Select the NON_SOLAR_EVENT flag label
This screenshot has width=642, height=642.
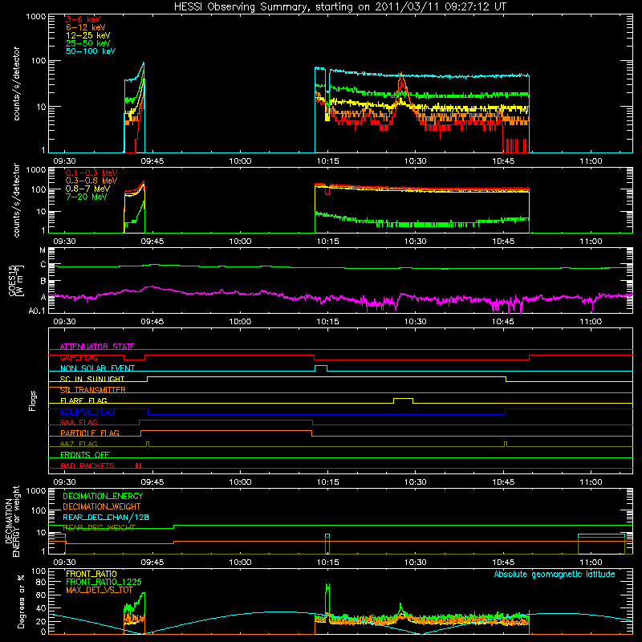pos(97,368)
